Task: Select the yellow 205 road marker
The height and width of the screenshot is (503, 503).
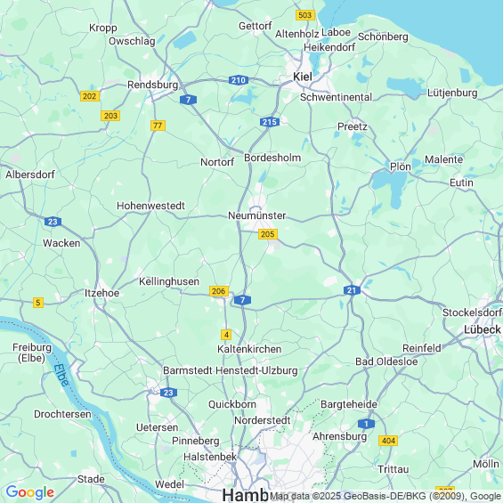Action: [268, 234]
